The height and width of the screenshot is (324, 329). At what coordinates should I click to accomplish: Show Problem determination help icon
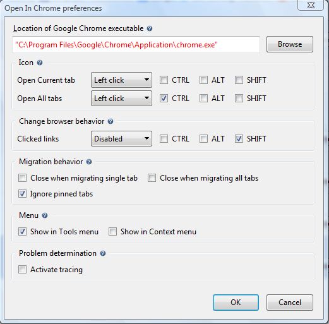click(x=103, y=253)
